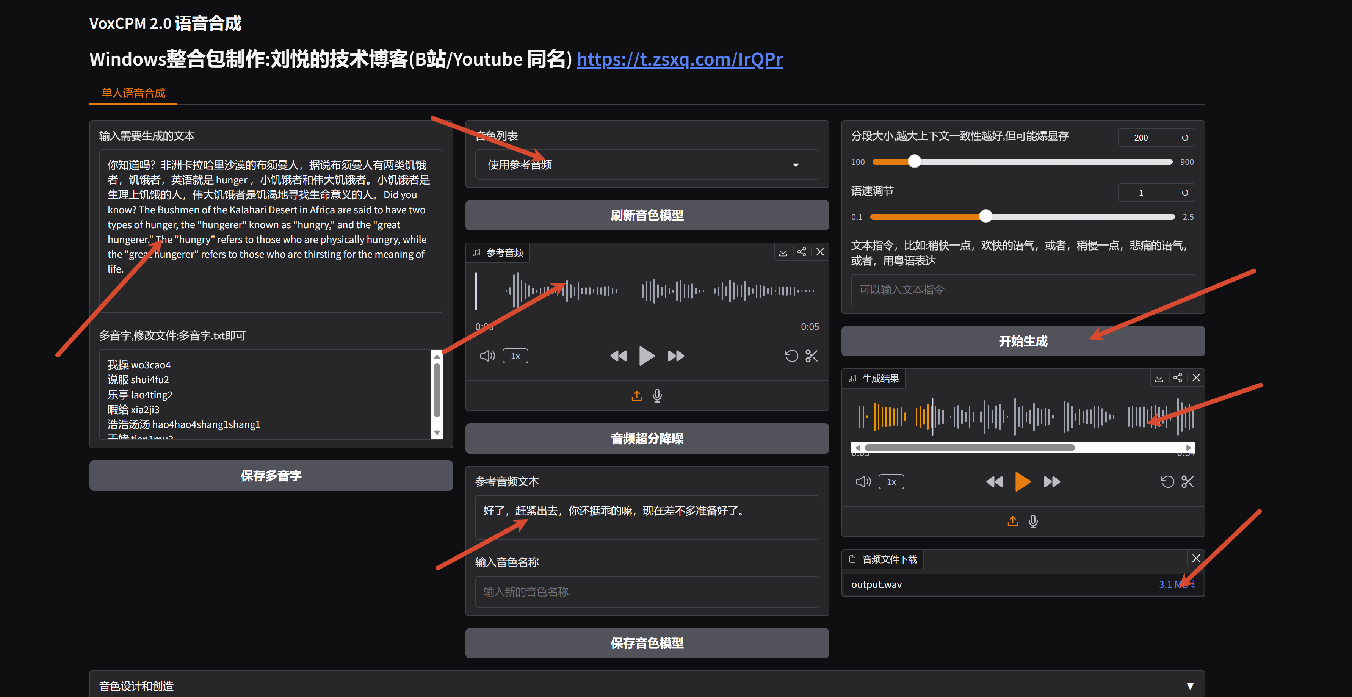
Task: Upload a reference audio file
Action: pos(637,396)
